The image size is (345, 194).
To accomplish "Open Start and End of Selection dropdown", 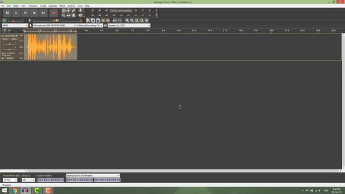I will click(93, 176).
